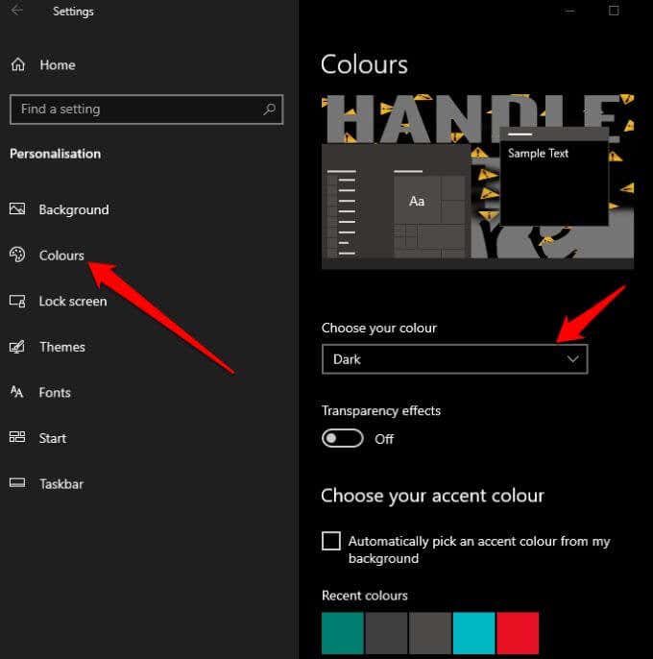Click the Start tiles icon

17,437
